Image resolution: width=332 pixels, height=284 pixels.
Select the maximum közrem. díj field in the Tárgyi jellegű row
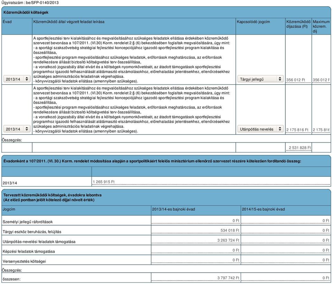321,80
